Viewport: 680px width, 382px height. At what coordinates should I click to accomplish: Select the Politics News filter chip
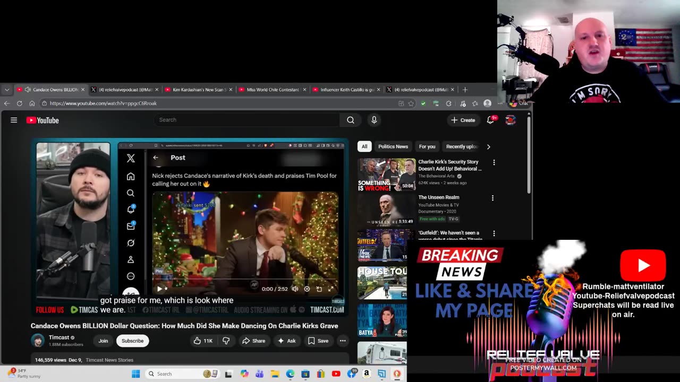point(393,146)
